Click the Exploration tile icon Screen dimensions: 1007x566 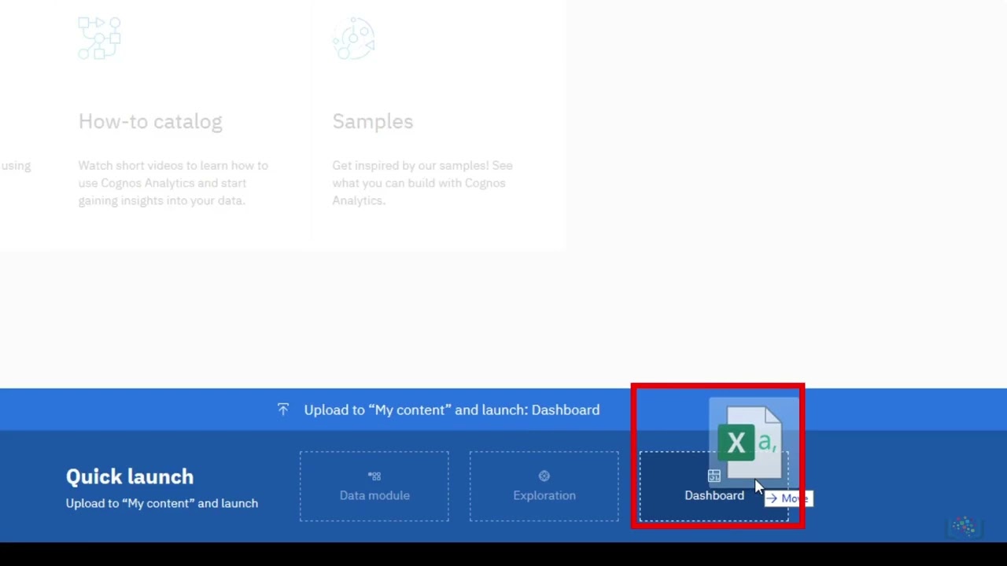click(x=544, y=476)
